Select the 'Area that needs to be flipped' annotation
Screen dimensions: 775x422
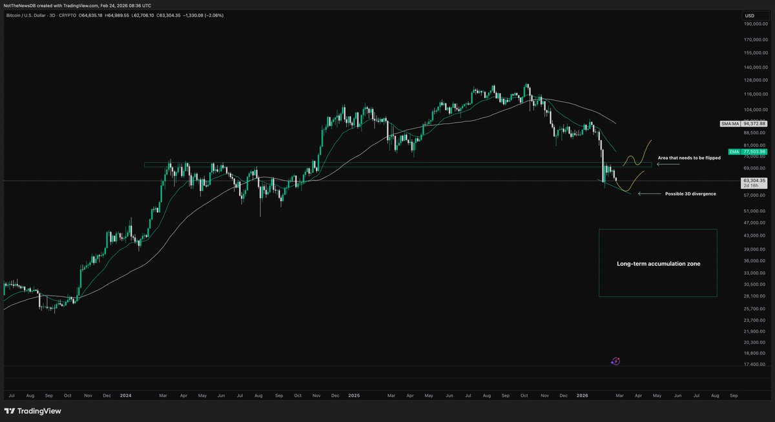click(689, 157)
